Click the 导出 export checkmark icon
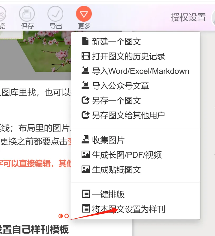This screenshot has width=215, height=236. tap(55, 14)
